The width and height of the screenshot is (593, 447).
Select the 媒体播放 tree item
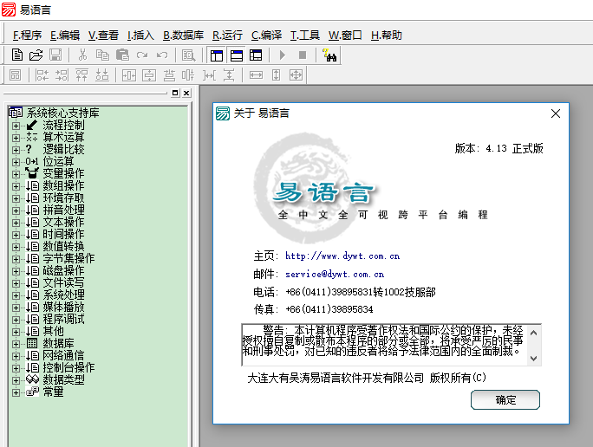63,307
